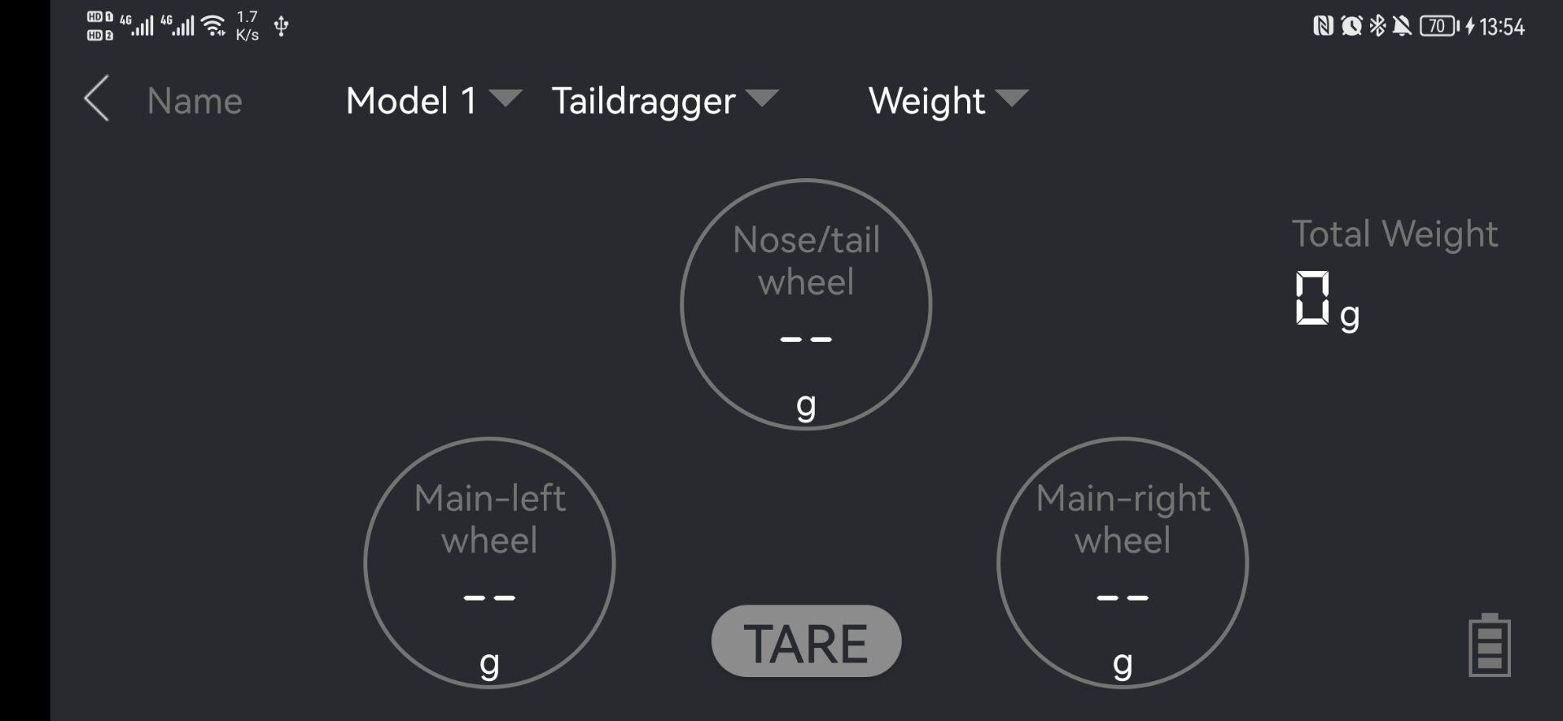Tap the Total Weight reading
Viewport: 1563px width, 721px height.
click(x=1328, y=300)
